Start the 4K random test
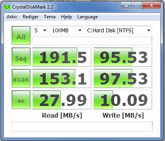165x141 pixels. 21,100
